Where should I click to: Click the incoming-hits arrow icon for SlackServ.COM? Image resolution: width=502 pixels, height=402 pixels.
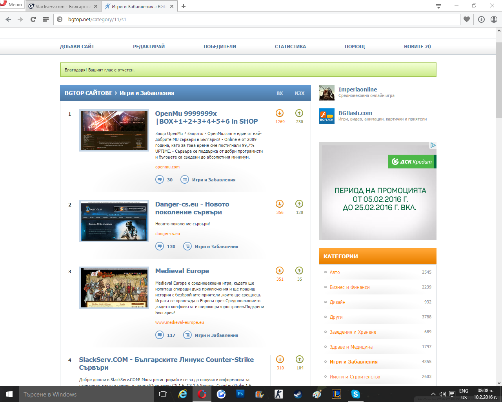pyautogui.click(x=280, y=359)
